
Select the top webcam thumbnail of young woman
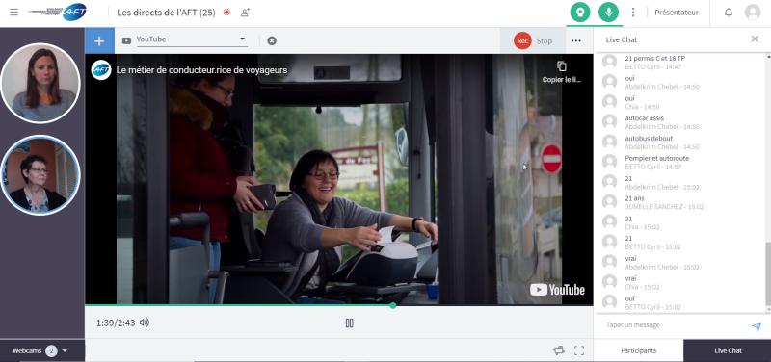click(40, 83)
